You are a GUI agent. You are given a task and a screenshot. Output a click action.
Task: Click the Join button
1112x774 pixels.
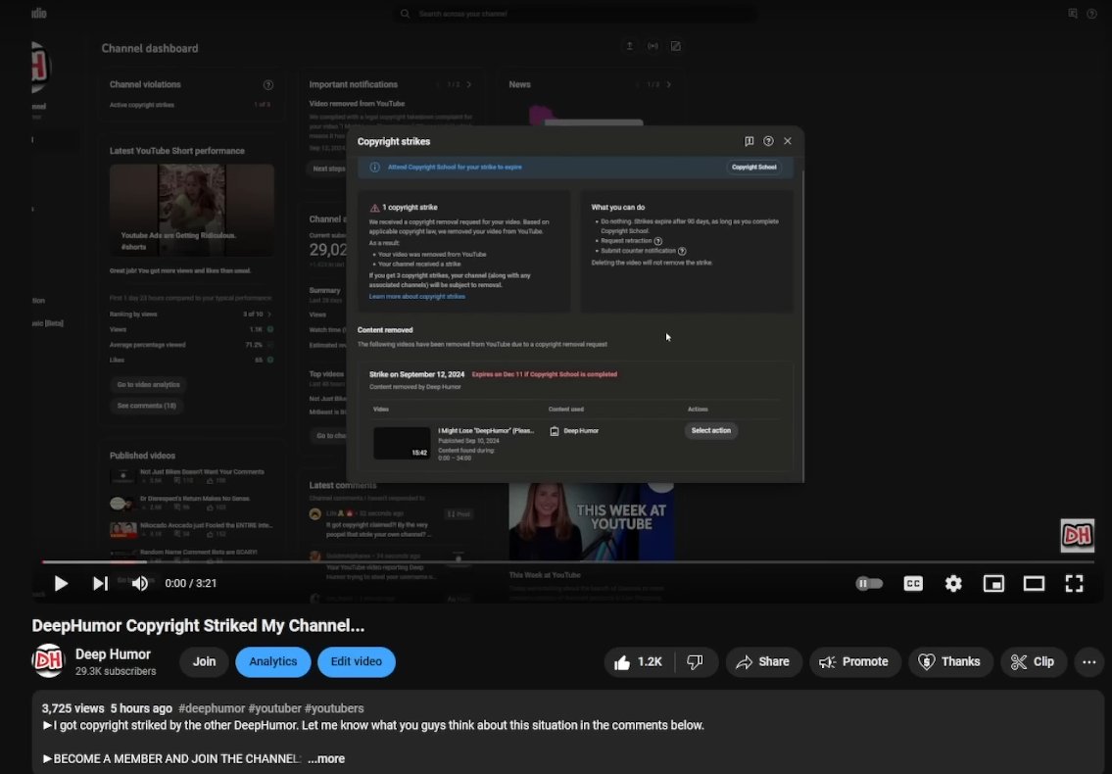204,661
